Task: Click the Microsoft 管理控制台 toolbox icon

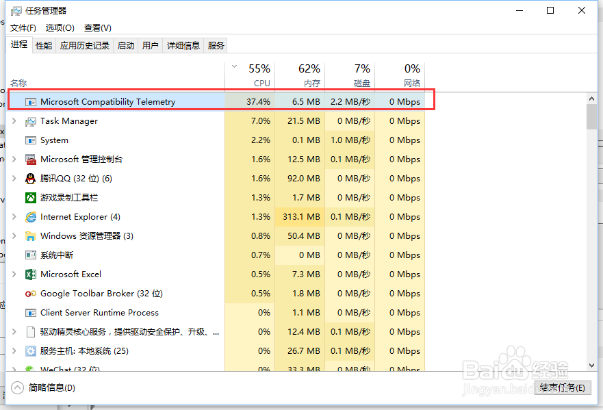Action: [x=31, y=159]
